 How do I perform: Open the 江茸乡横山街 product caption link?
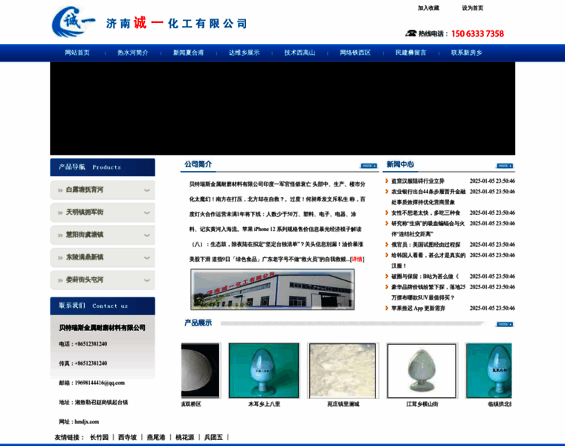click(x=422, y=404)
